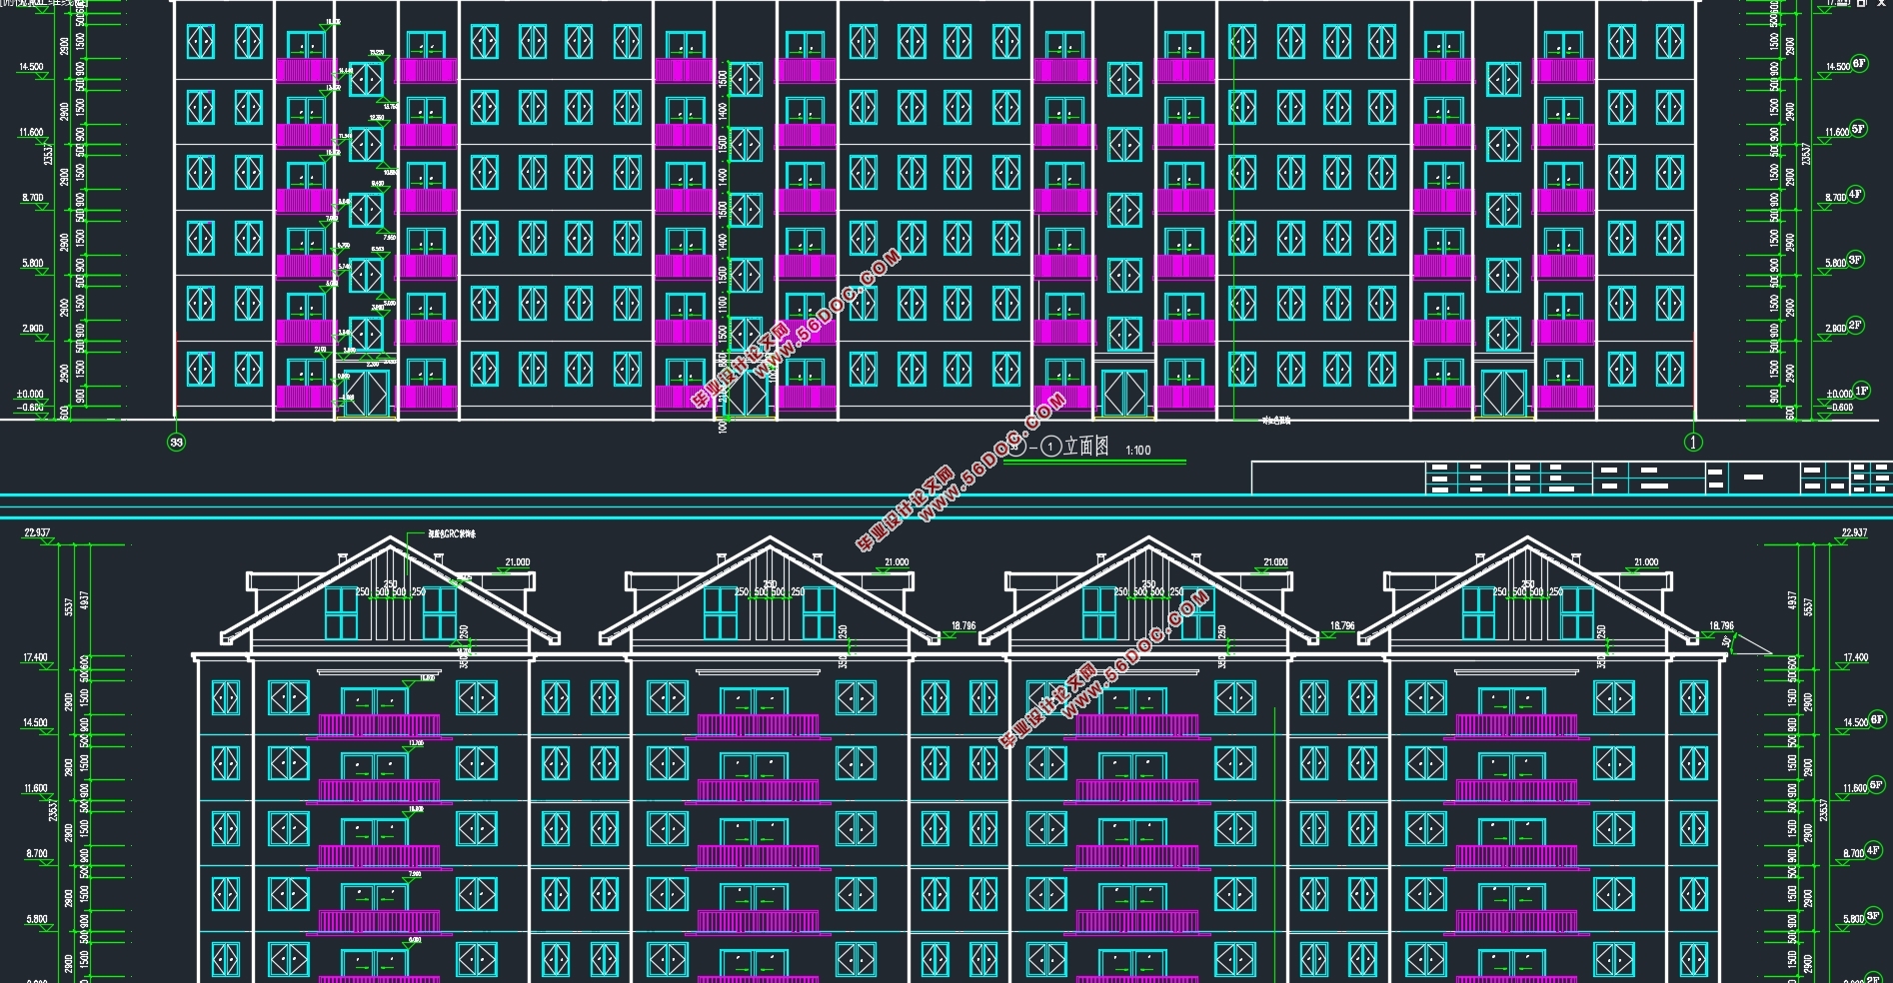The width and height of the screenshot is (1893, 983).
Task: Select the 4F floor bubble in upper elevation
Action: [x=1856, y=195]
